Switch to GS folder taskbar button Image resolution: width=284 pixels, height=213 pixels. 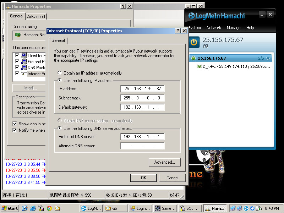tap(116, 208)
